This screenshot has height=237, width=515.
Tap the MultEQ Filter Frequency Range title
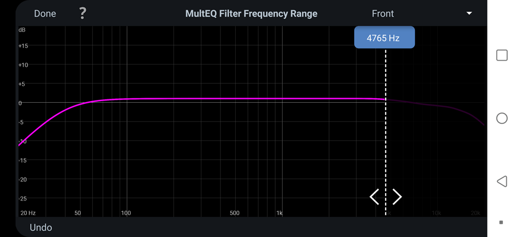coord(251,13)
